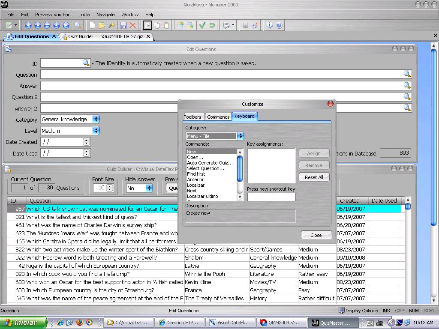Viewport: 439px width, 329px height.
Task: Click the Date Created spinner control
Action: point(86,142)
